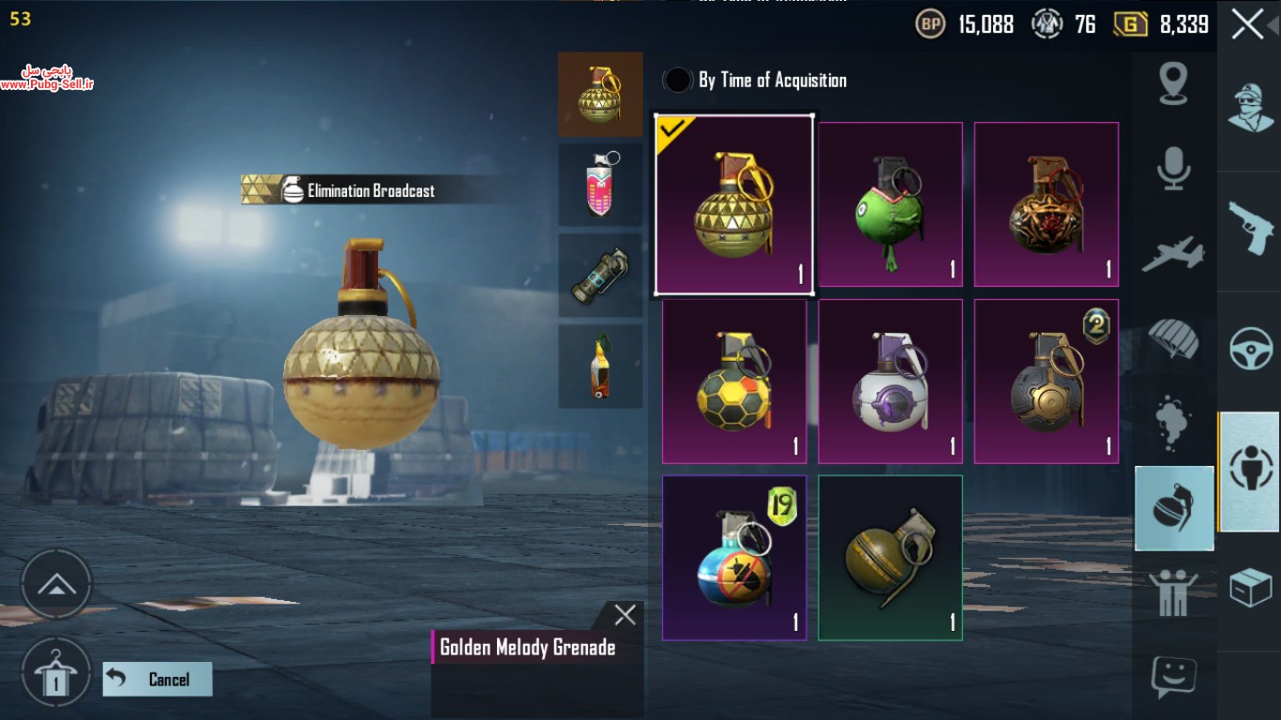Select the pink smoke grenade slot
The image size is (1281, 720).
[600, 185]
